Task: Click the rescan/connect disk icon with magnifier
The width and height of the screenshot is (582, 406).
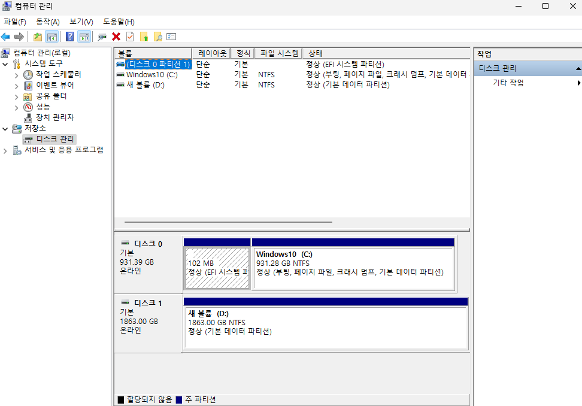Action: pos(102,37)
